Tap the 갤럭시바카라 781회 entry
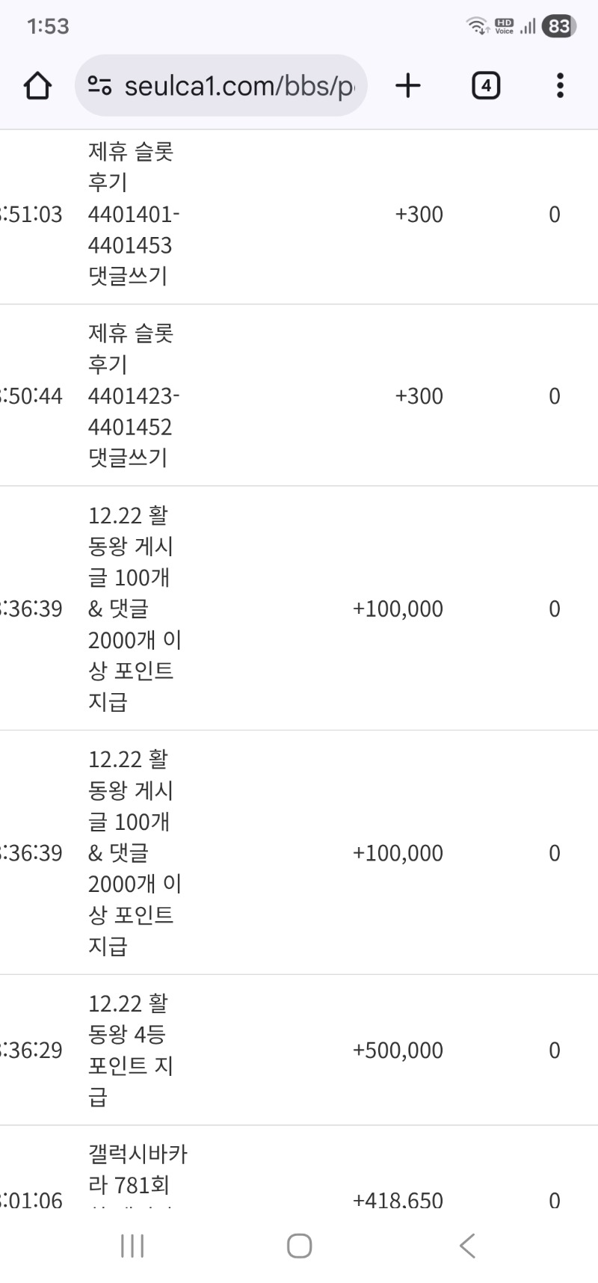The image size is (598, 1283). coord(138,1170)
